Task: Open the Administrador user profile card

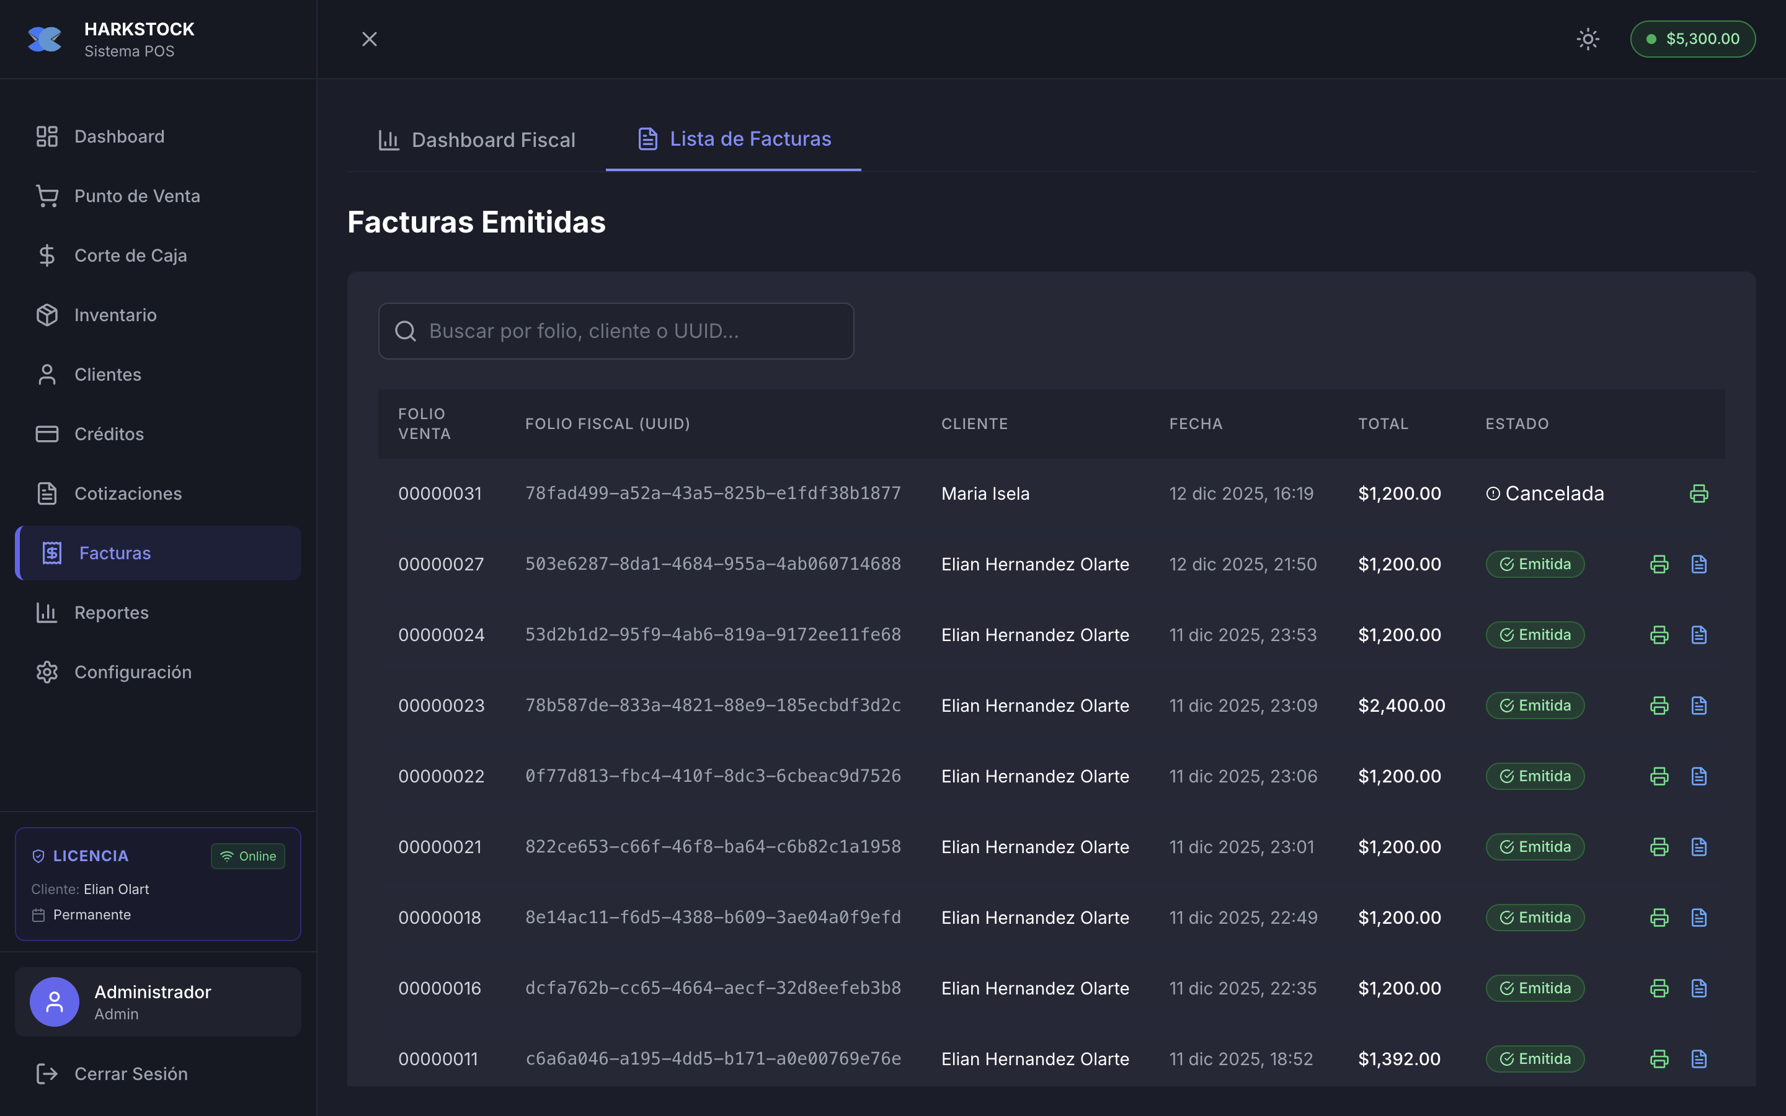Action: pyautogui.click(x=158, y=1001)
